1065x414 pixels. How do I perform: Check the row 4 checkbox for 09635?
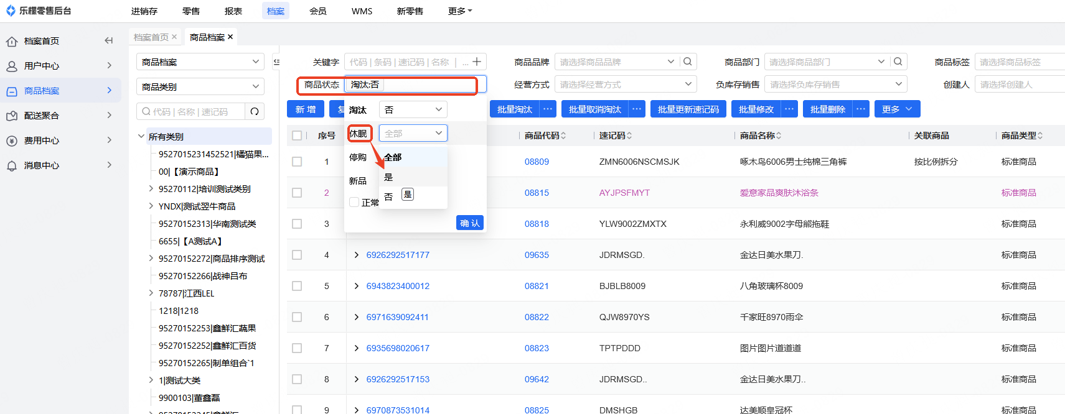tap(297, 255)
